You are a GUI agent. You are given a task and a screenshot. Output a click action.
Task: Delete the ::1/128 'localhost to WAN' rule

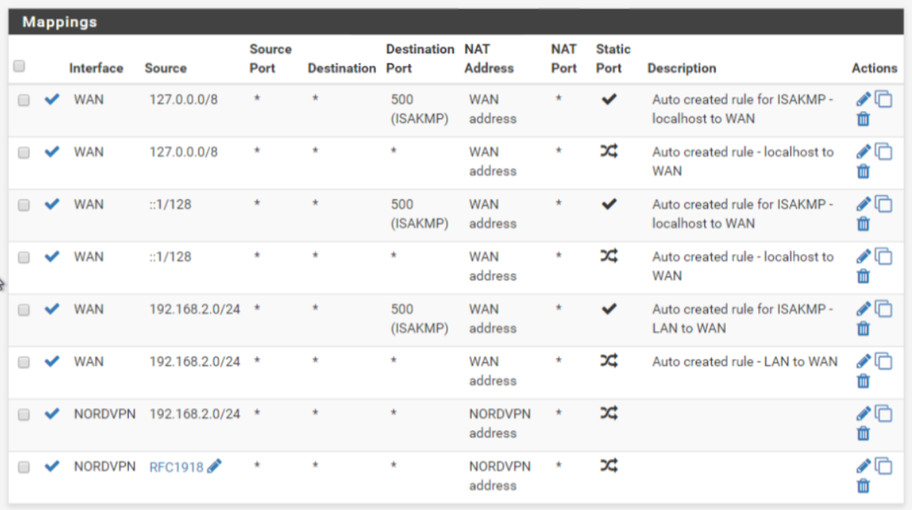(863, 276)
